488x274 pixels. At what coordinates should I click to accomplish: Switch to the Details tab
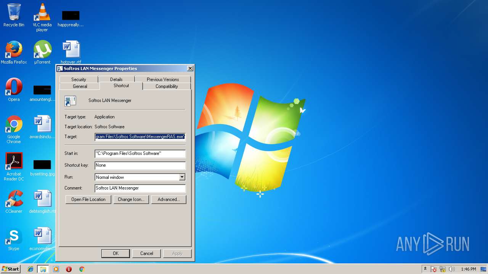pos(116,79)
